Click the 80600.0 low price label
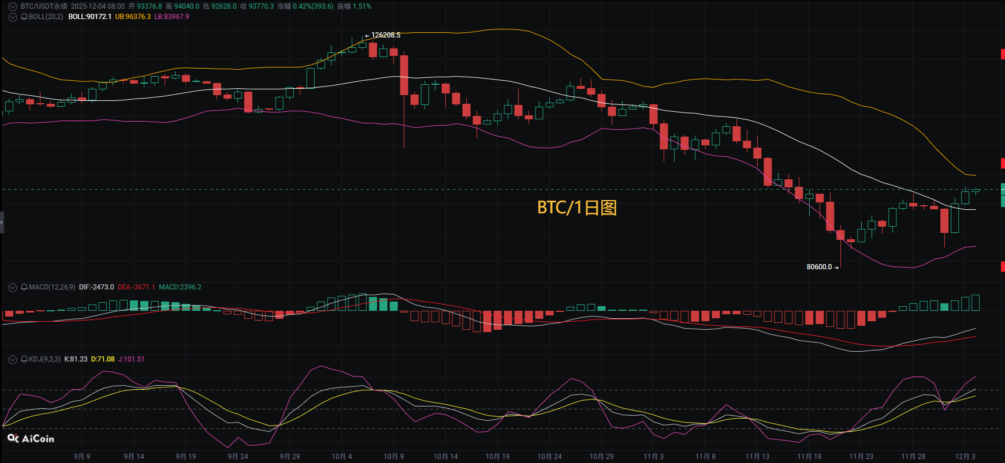The width and height of the screenshot is (1005, 463). tap(819, 267)
